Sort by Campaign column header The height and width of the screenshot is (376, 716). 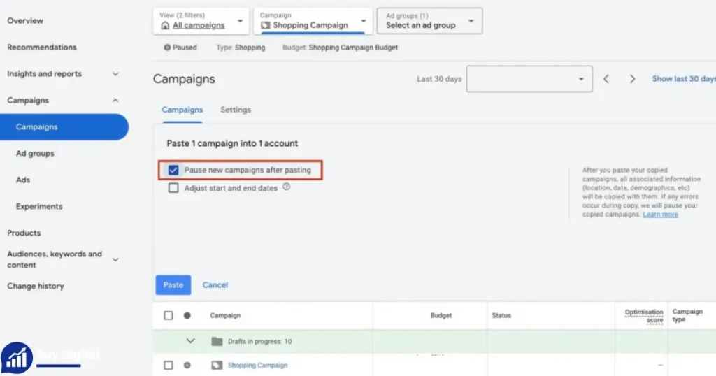225,315
